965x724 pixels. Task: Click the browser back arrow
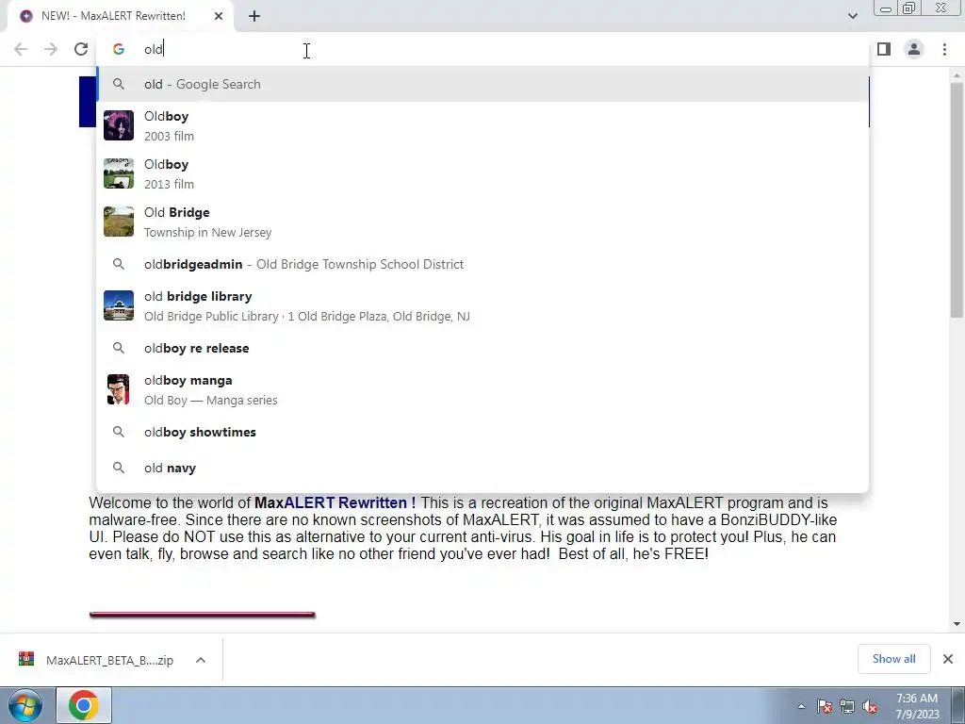(x=21, y=49)
